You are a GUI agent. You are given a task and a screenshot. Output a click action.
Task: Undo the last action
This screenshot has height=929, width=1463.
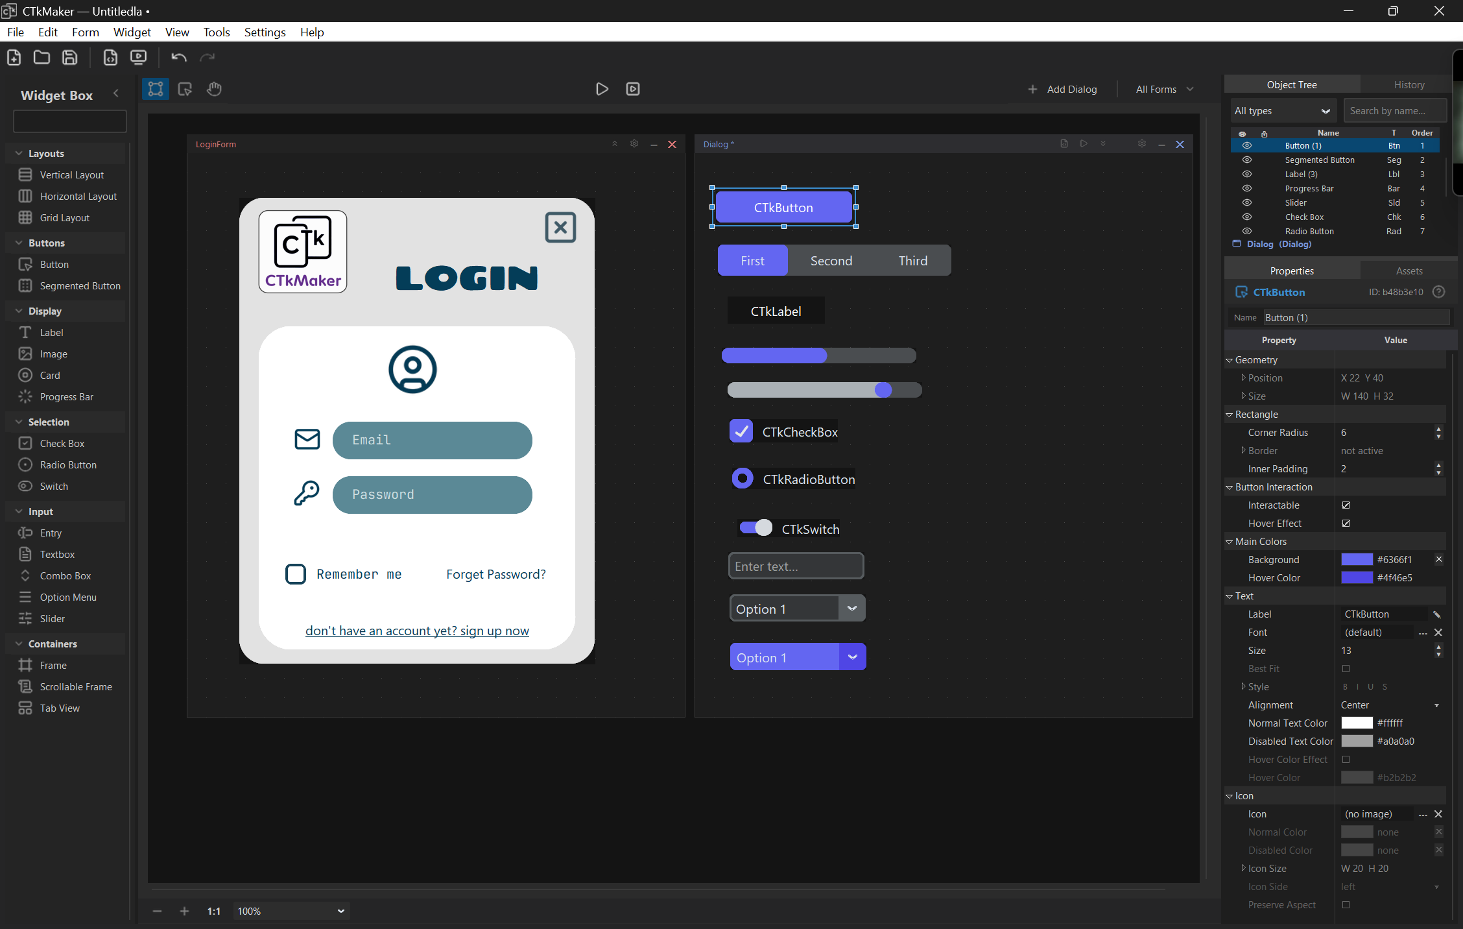click(179, 57)
